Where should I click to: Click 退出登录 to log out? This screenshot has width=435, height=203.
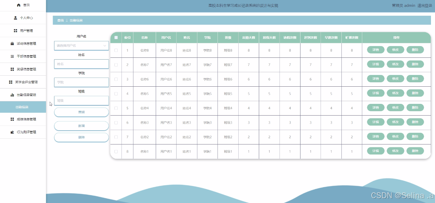tap(425, 5)
